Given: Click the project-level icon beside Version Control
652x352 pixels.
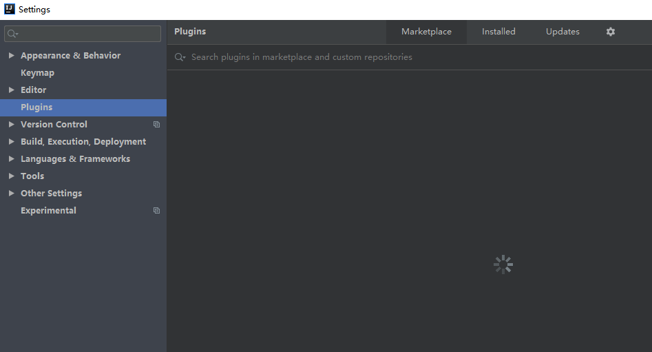Looking at the screenshot, I should pyautogui.click(x=156, y=125).
